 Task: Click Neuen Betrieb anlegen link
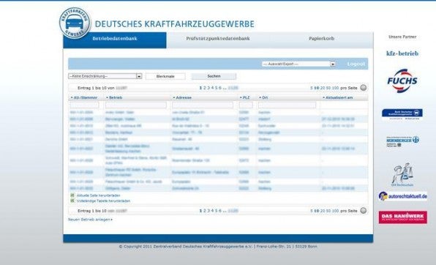click(x=91, y=220)
